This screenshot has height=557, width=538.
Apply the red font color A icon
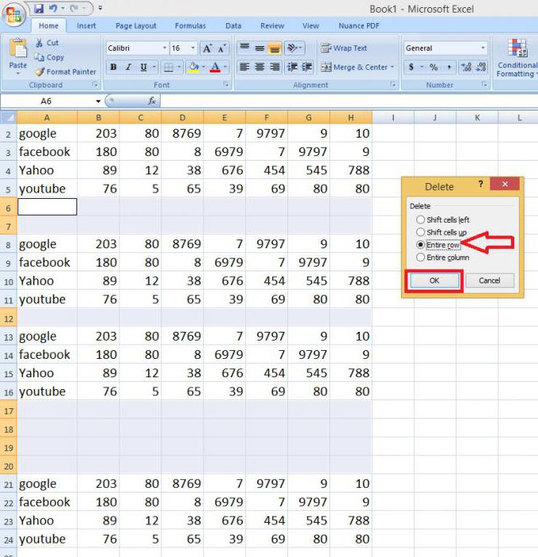tap(216, 67)
